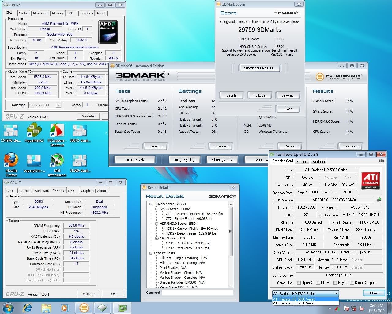Image resolution: width=392 pixels, height=314 pixels.
Task: Open Image Quality... in 3DMark06
Action: 185,160
